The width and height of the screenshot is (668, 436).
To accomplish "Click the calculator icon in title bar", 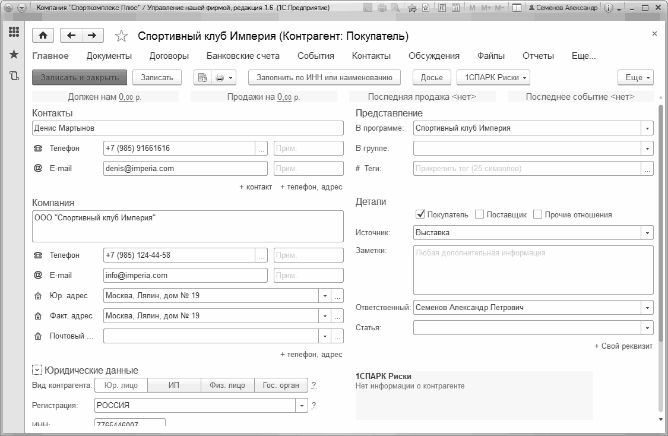I will (x=442, y=8).
